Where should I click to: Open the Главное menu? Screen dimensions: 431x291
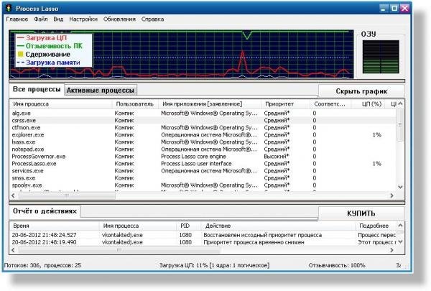(17, 19)
